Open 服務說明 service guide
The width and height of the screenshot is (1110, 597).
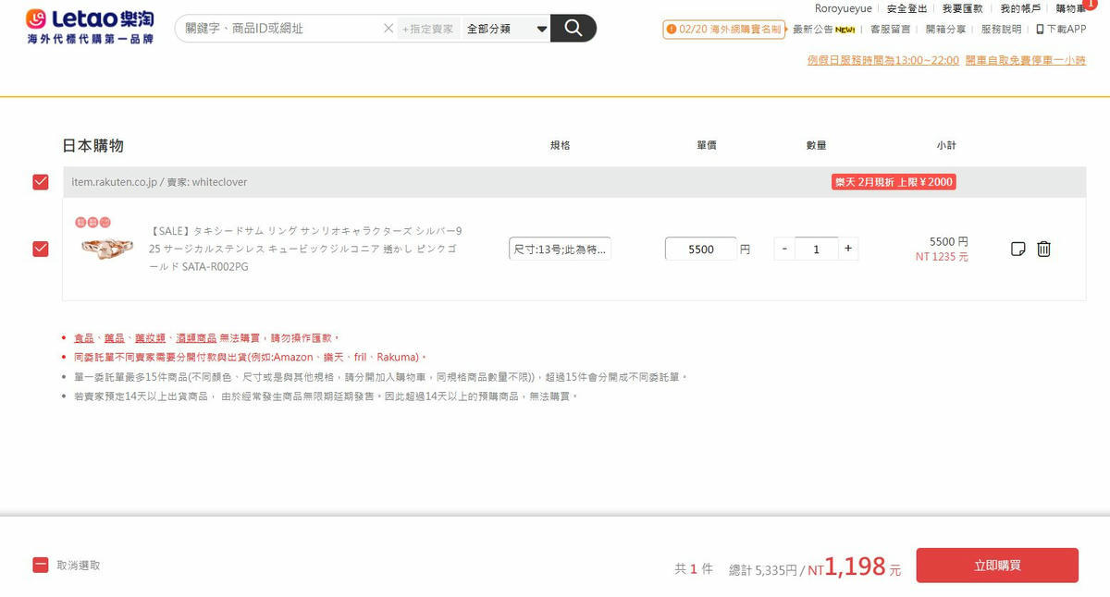(x=1001, y=30)
